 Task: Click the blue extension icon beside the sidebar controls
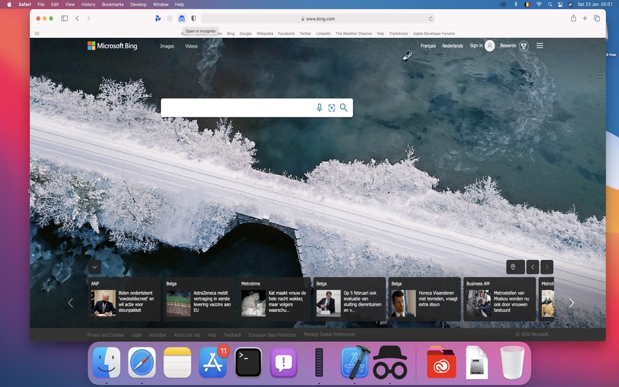(x=158, y=18)
